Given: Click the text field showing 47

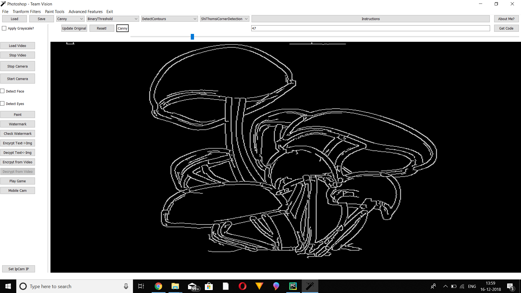Looking at the screenshot, I should click(x=370, y=28).
